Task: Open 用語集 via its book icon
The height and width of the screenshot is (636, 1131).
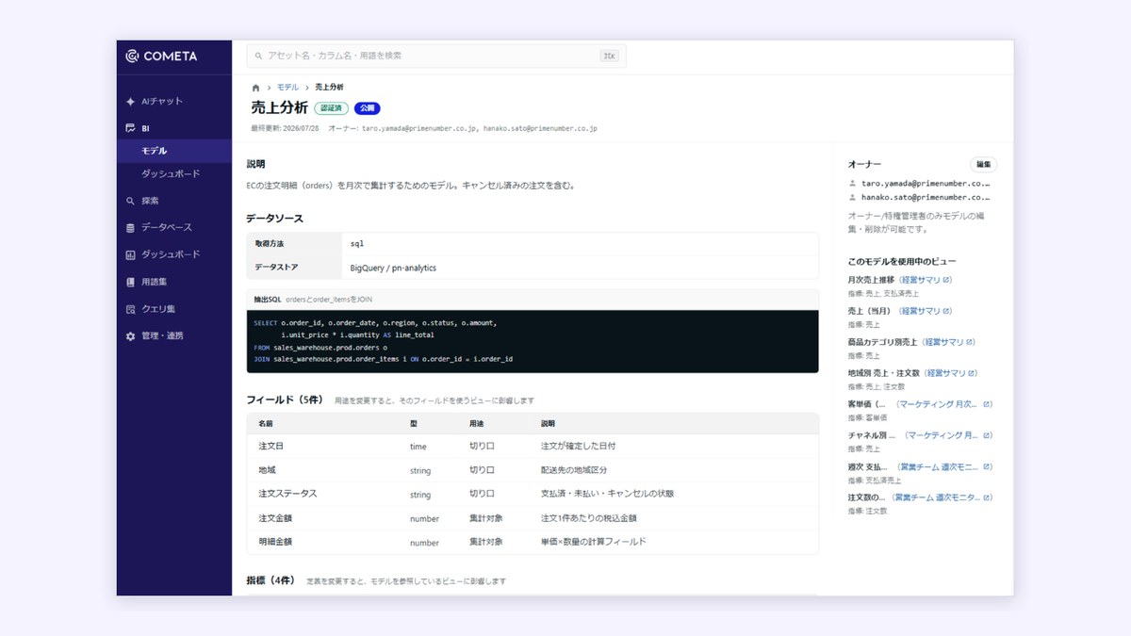Action: [x=131, y=282]
